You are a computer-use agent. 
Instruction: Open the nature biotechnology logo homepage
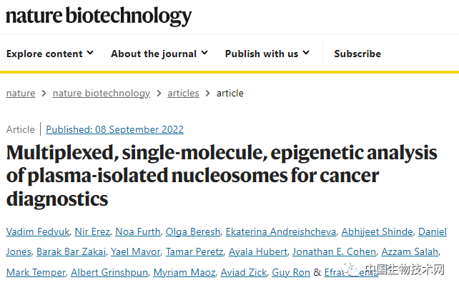pyautogui.click(x=99, y=16)
